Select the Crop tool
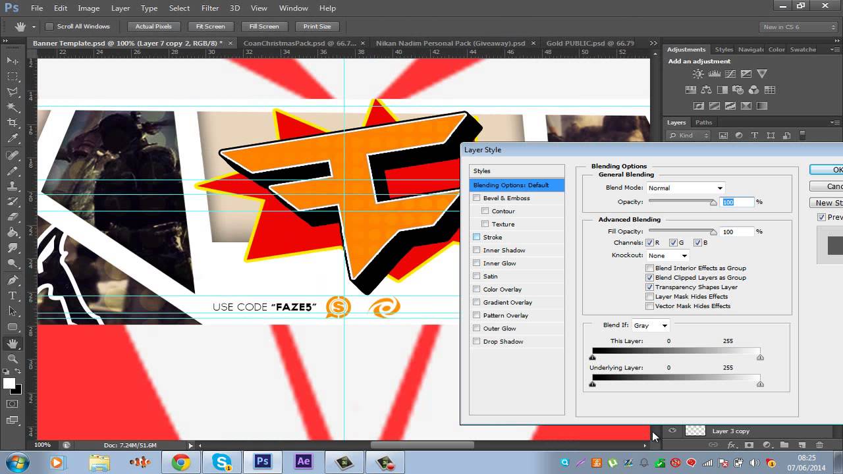 pos(13,123)
